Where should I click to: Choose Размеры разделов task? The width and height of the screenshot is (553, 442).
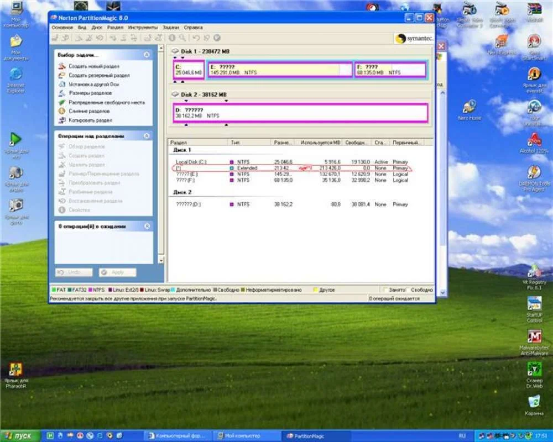[90, 93]
